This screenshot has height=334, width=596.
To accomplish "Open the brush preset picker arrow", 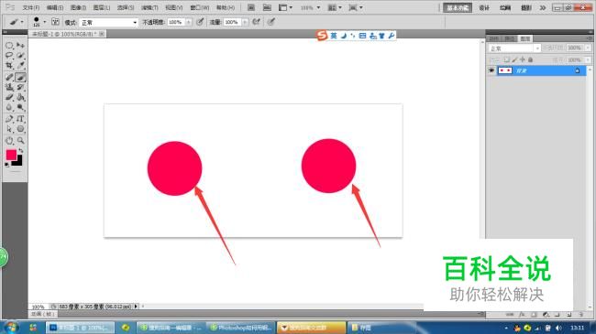I will tap(45, 22).
